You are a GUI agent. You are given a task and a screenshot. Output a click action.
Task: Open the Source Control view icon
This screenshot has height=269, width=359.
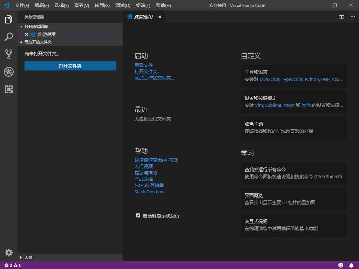[x=8, y=54]
